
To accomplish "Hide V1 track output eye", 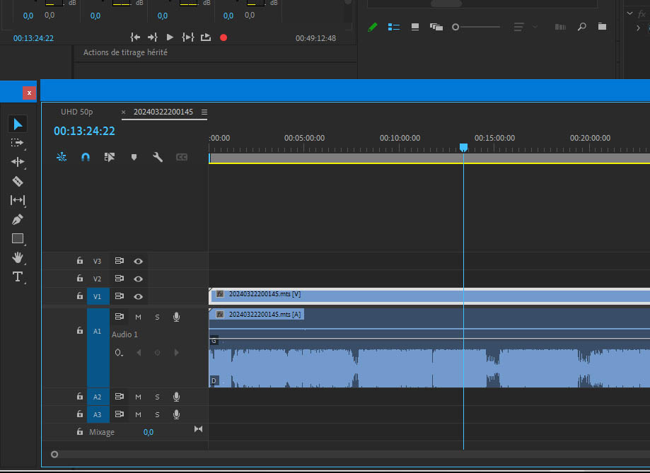I will (x=139, y=296).
